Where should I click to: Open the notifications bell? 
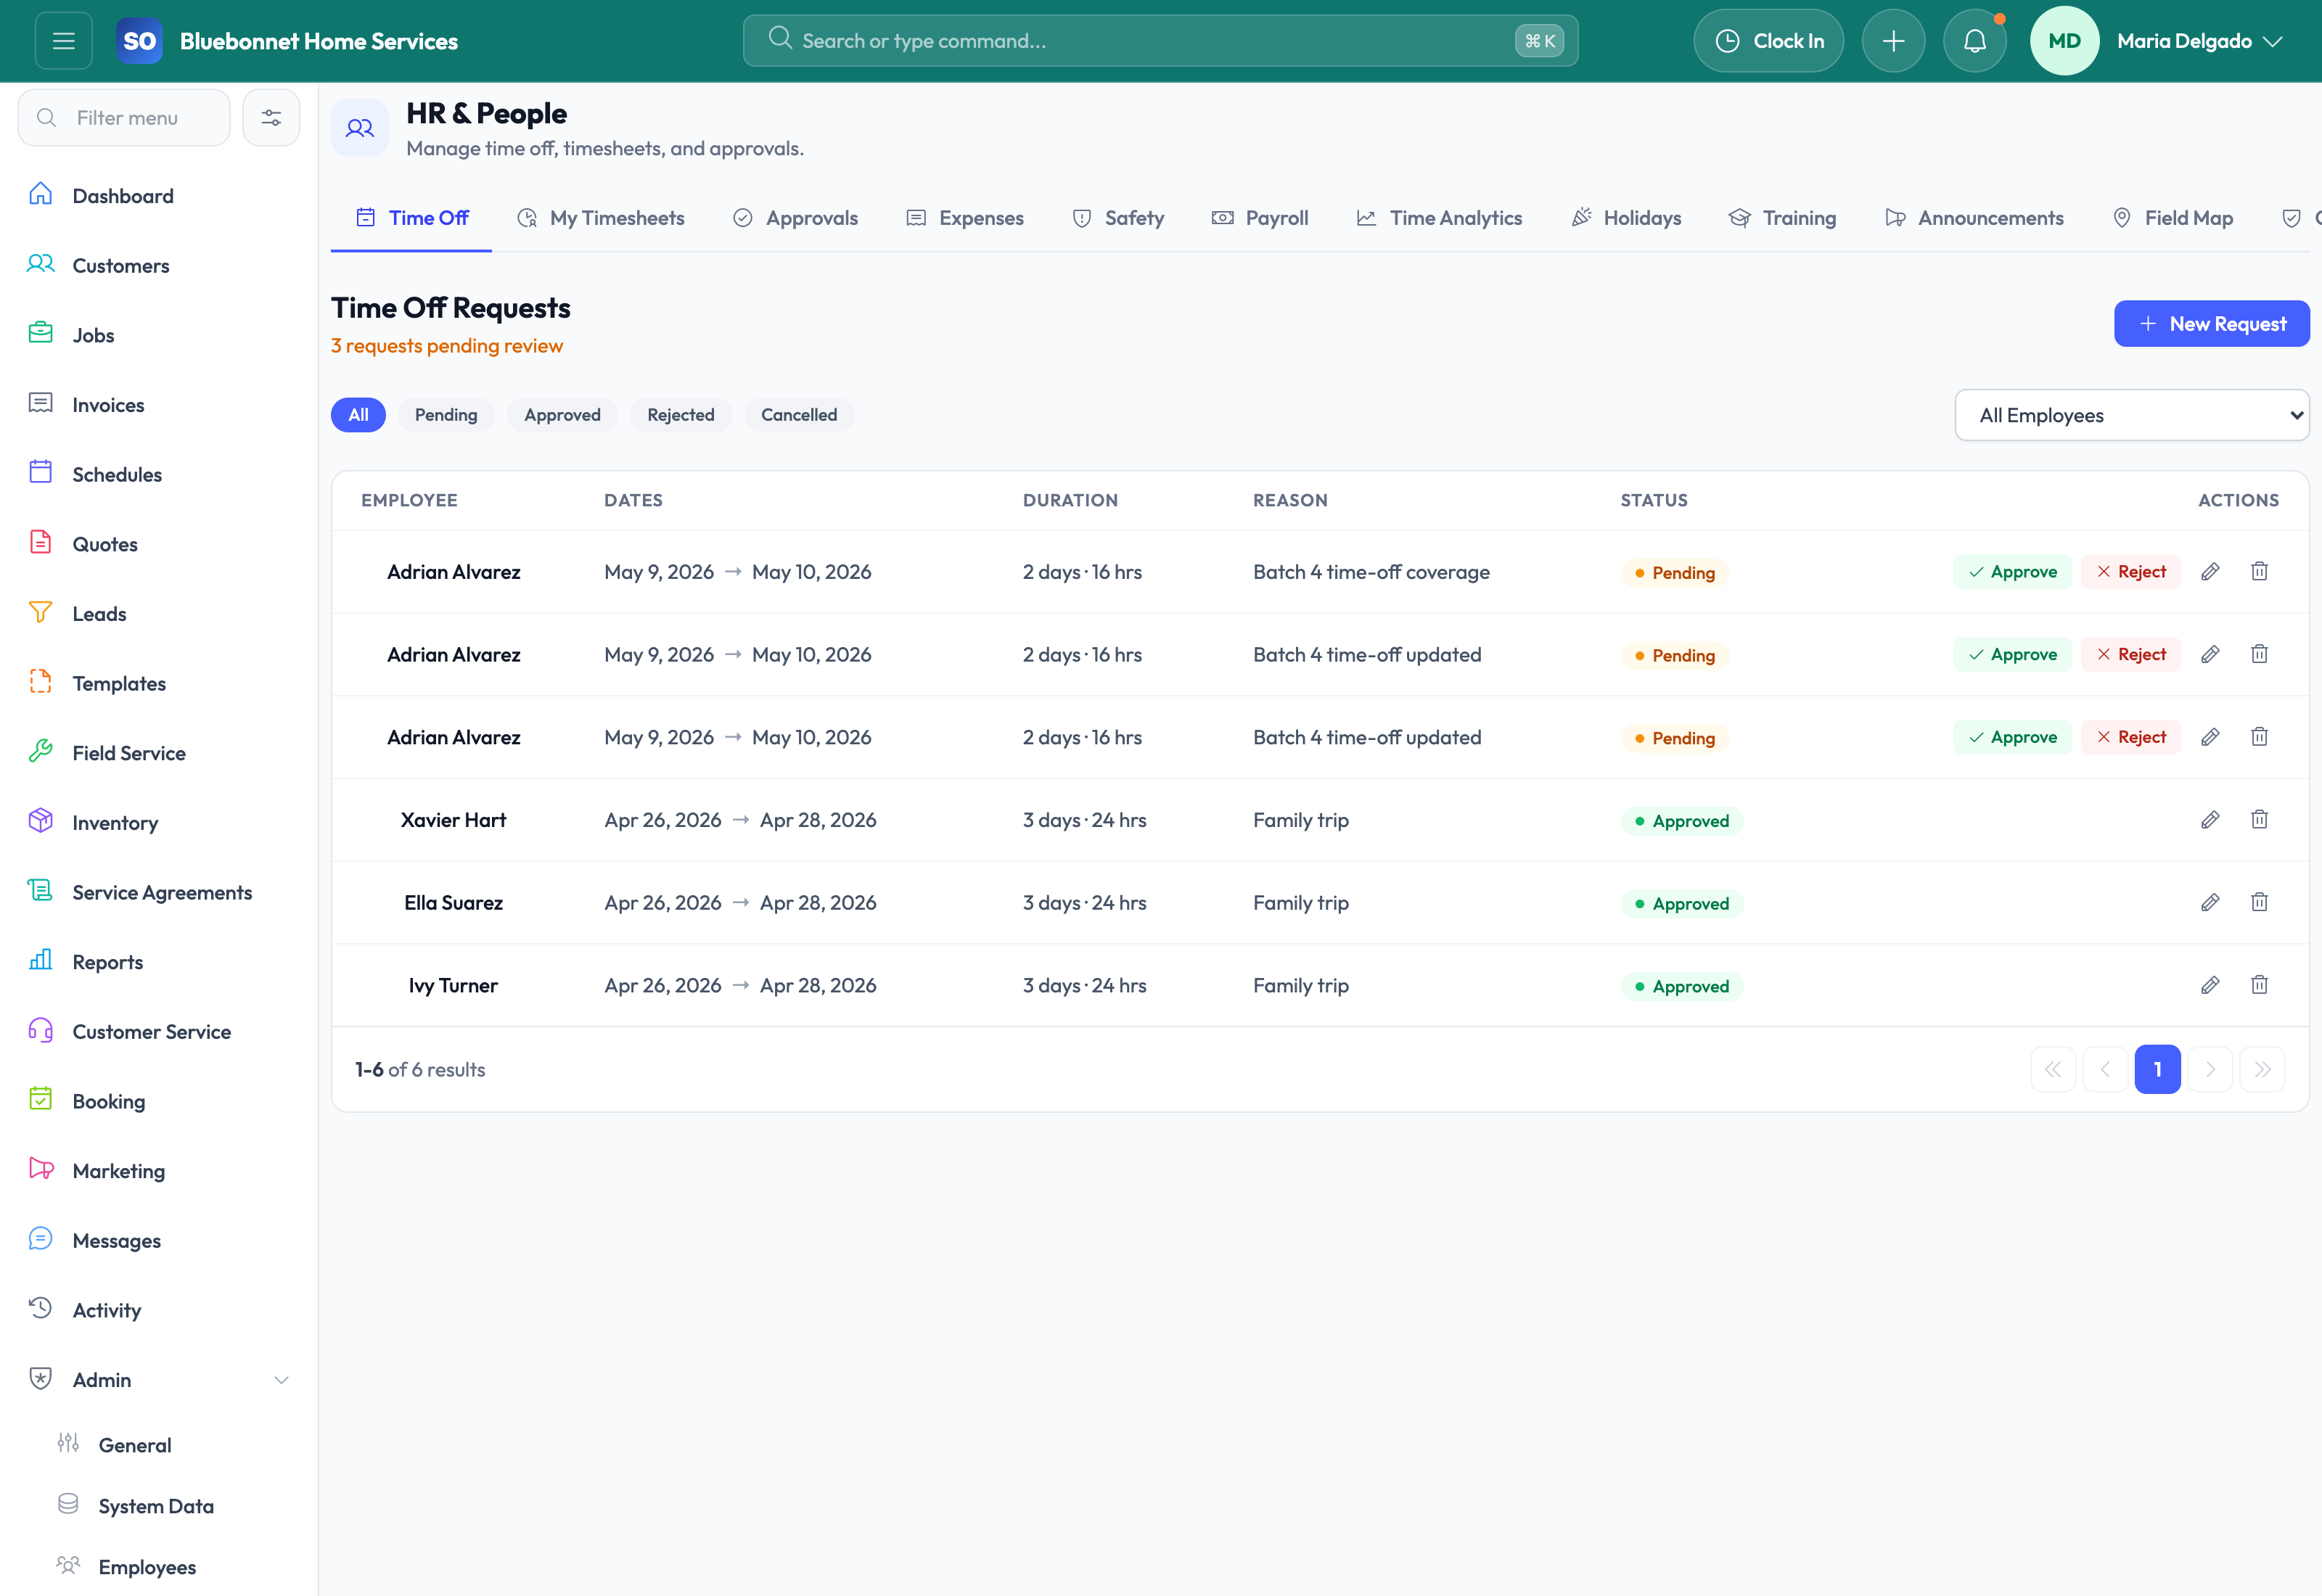coord(1974,41)
